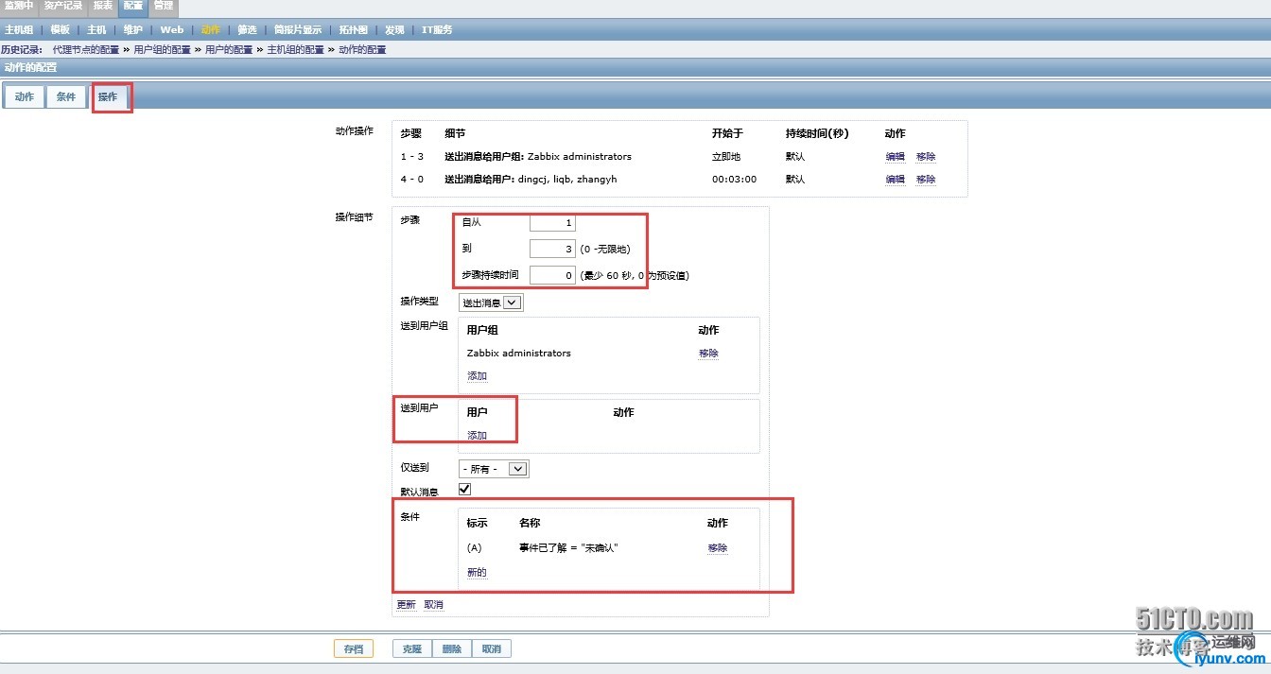
Task: Remove Zabbix administrators user group
Action: coord(708,354)
